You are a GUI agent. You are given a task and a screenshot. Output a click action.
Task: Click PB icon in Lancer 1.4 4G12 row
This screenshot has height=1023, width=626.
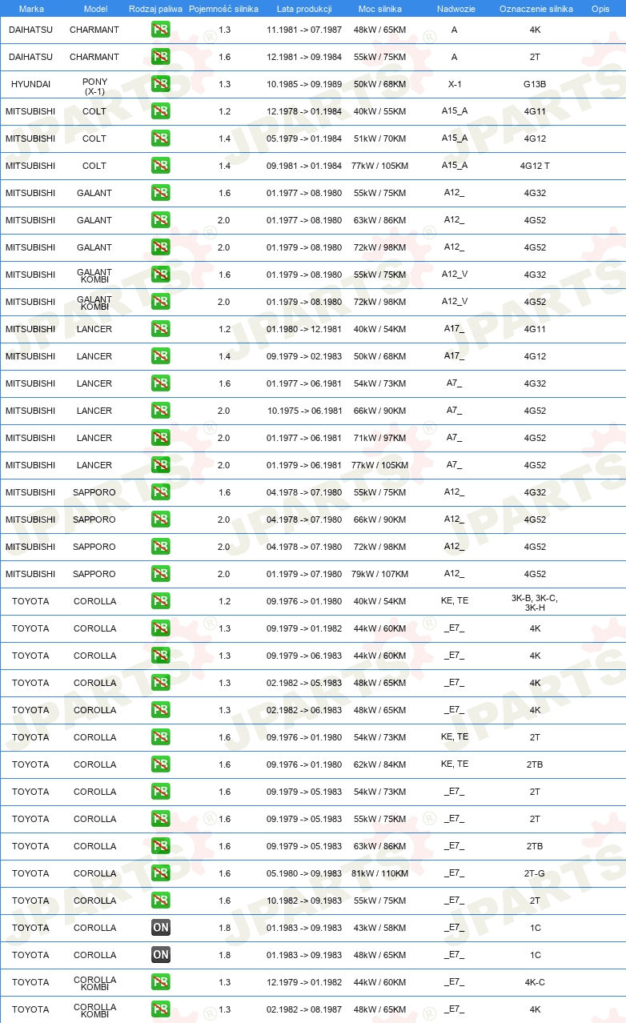point(161,356)
